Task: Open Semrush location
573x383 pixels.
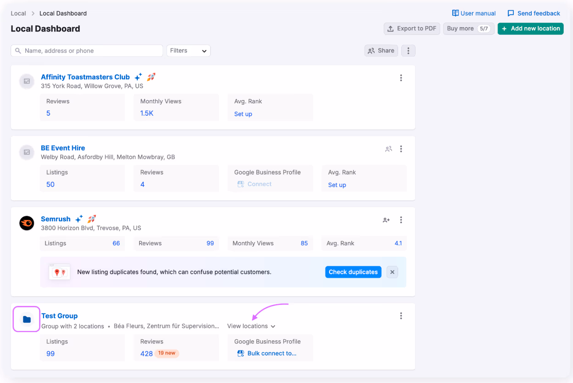Action: [x=56, y=219]
